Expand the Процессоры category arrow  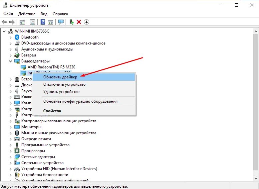tap(11, 151)
